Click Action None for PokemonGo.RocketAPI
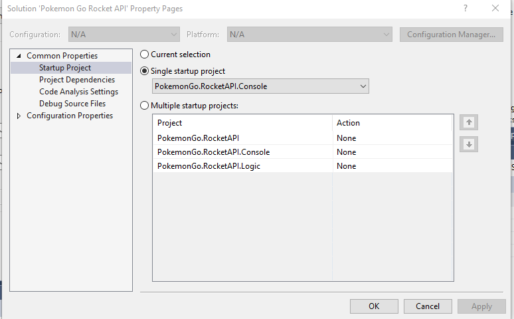514x319 pixels. pos(392,138)
